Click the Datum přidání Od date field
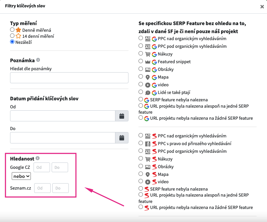This screenshot has height=222, width=267. [x=63, y=116]
